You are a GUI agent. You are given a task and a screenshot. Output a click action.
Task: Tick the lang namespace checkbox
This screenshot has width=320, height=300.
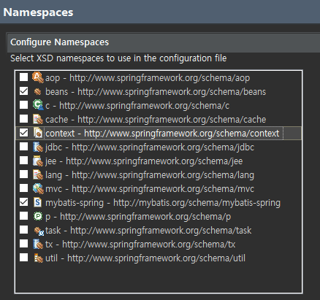click(23, 174)
